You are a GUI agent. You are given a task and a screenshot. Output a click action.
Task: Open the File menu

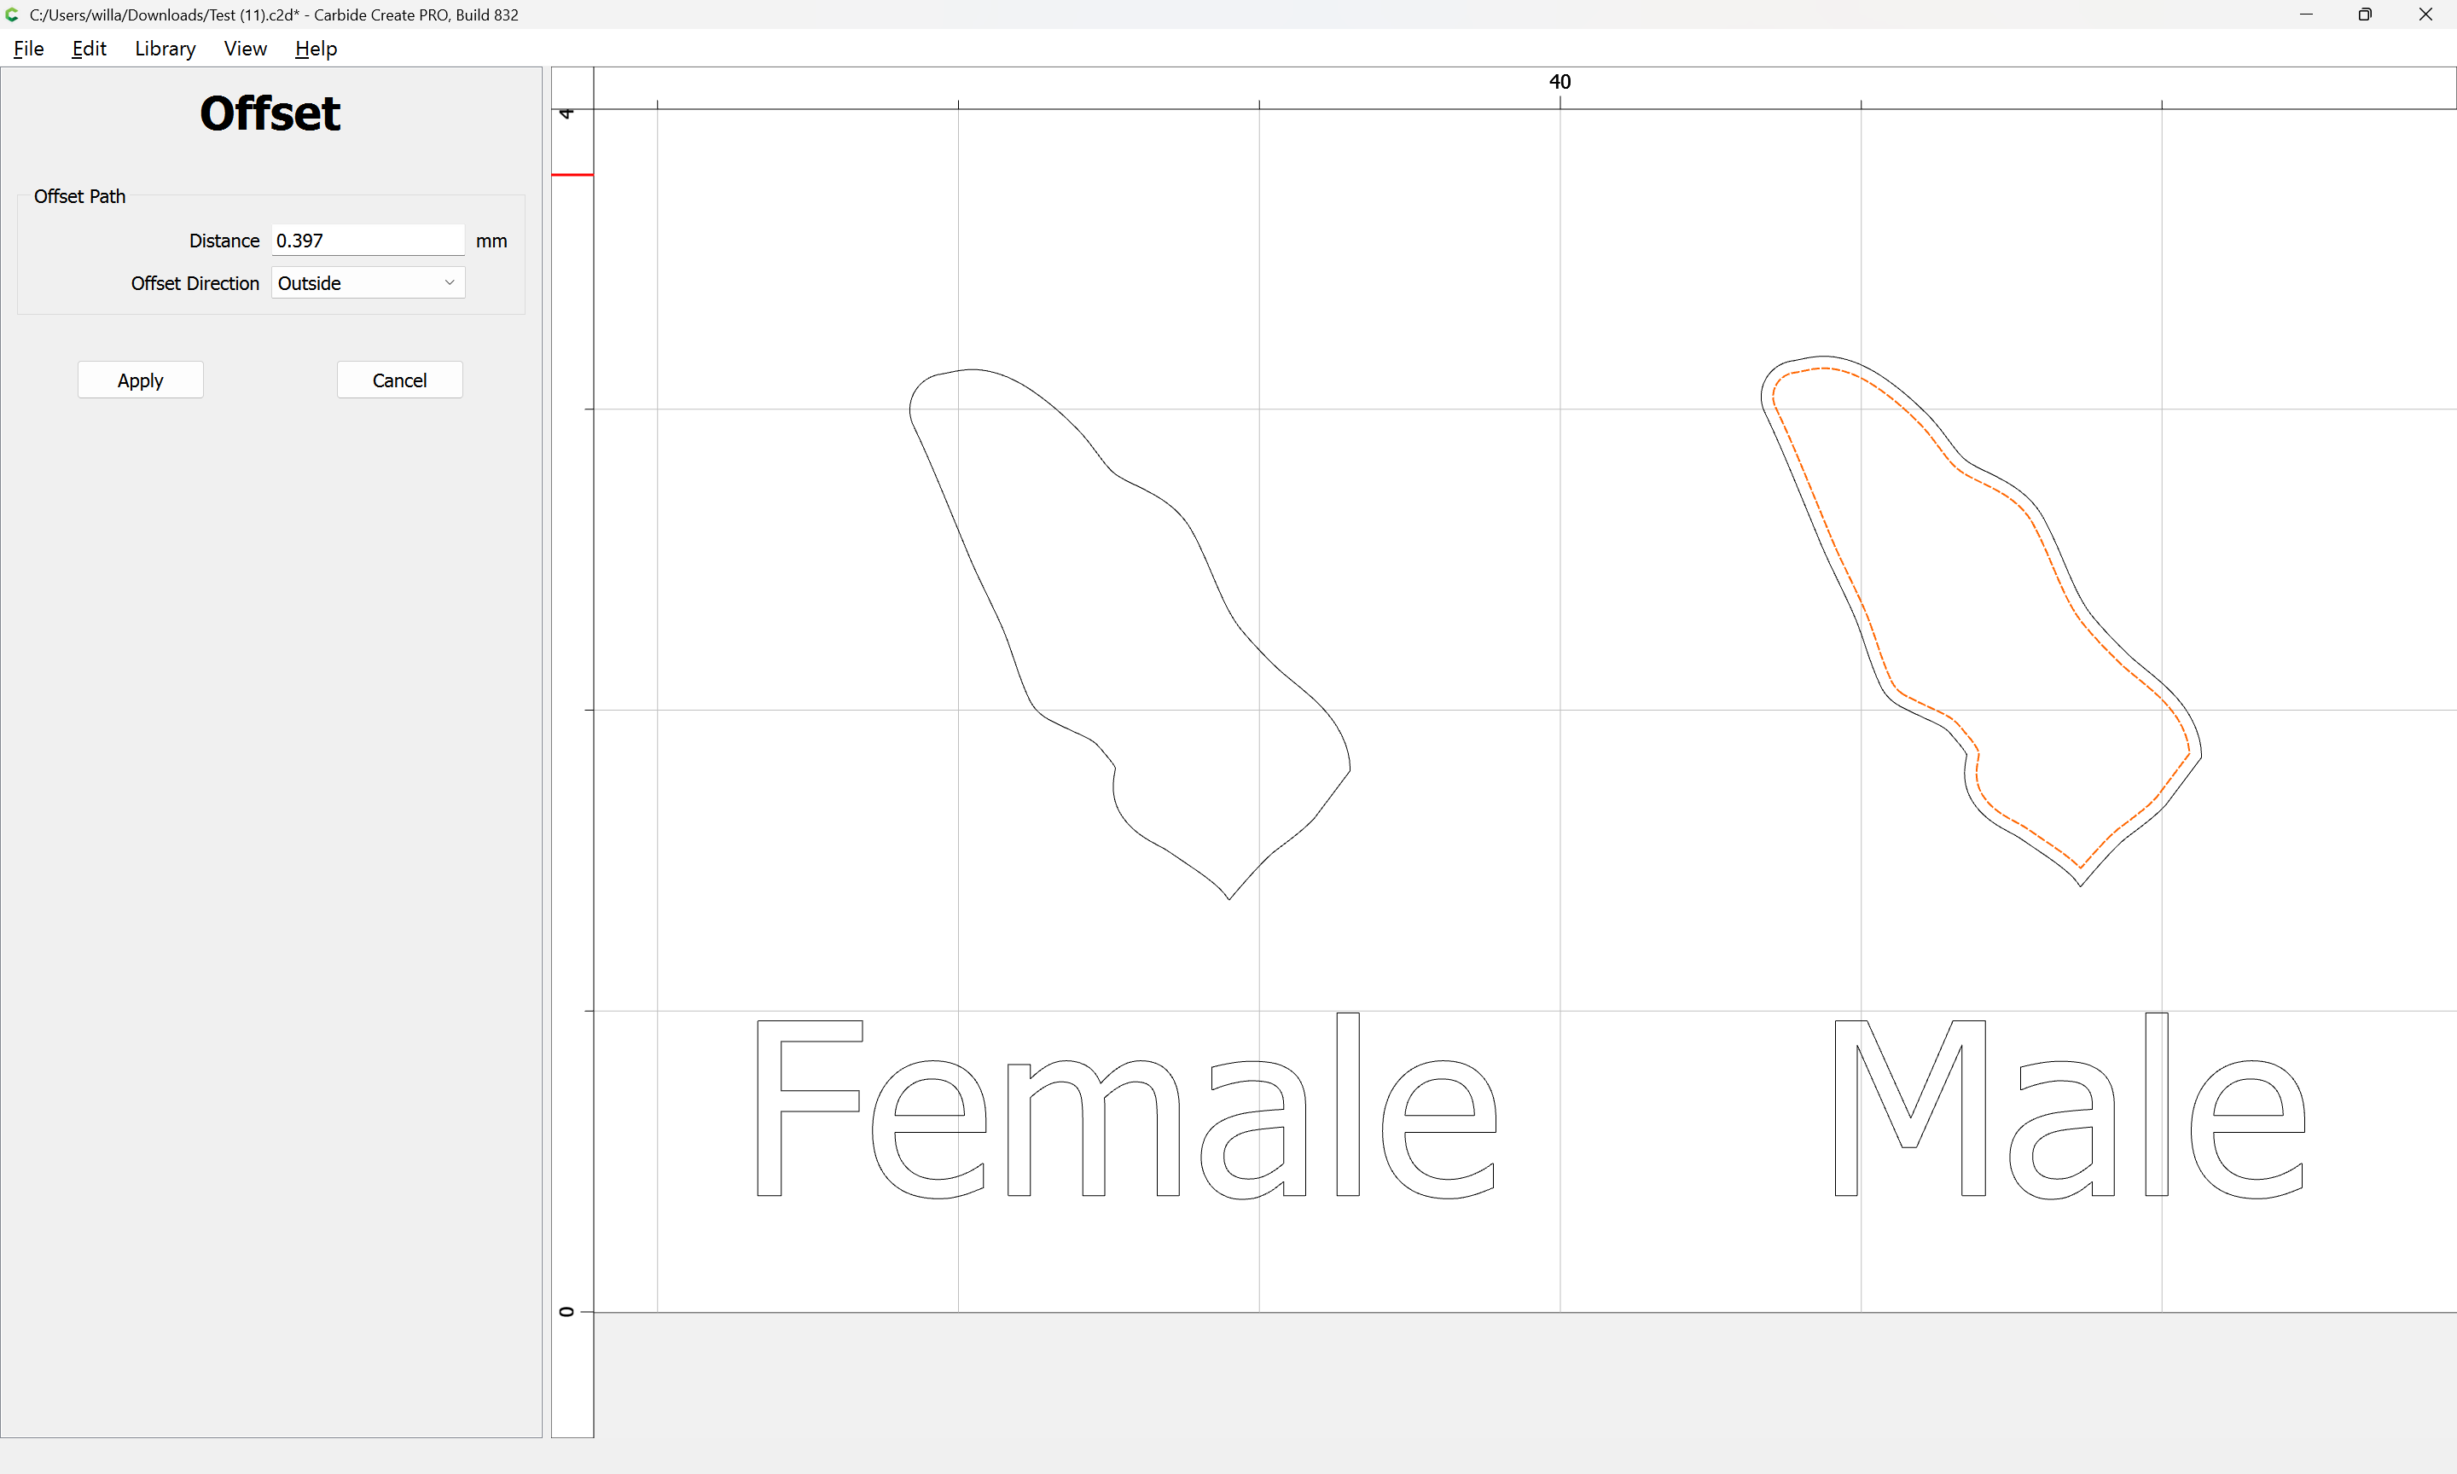28,49
